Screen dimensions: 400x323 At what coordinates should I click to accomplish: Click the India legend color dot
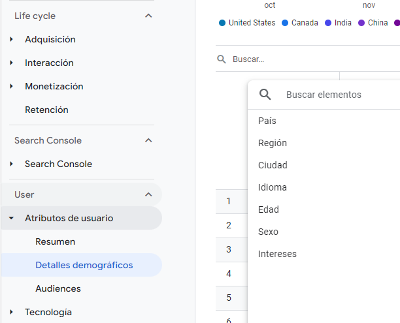328,23
